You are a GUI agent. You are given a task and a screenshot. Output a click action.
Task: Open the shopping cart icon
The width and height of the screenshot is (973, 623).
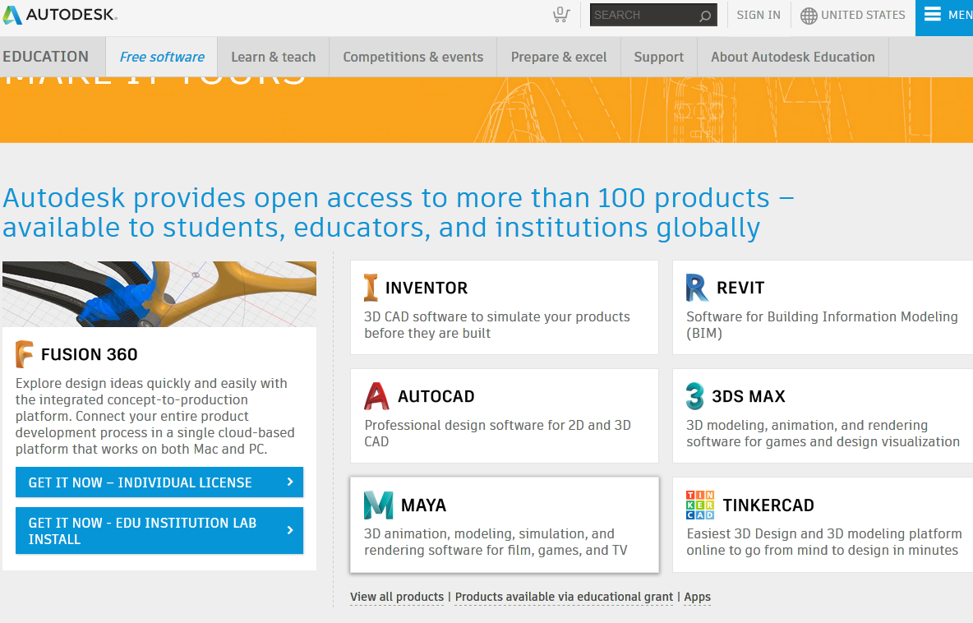click(561, 15)
